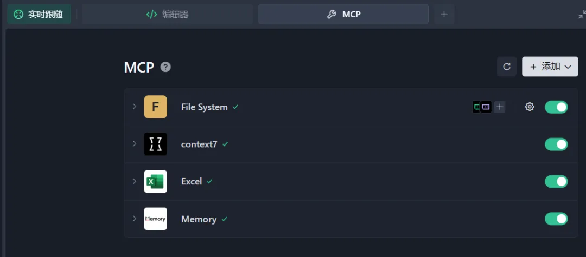Switch off the Excel server toggle
Viewport: 586px width, 257px height.
556,182
